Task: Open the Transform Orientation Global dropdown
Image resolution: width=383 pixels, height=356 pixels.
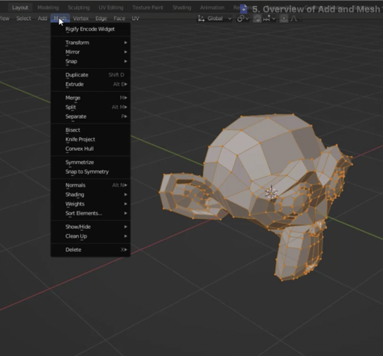Action: (215, 18)
